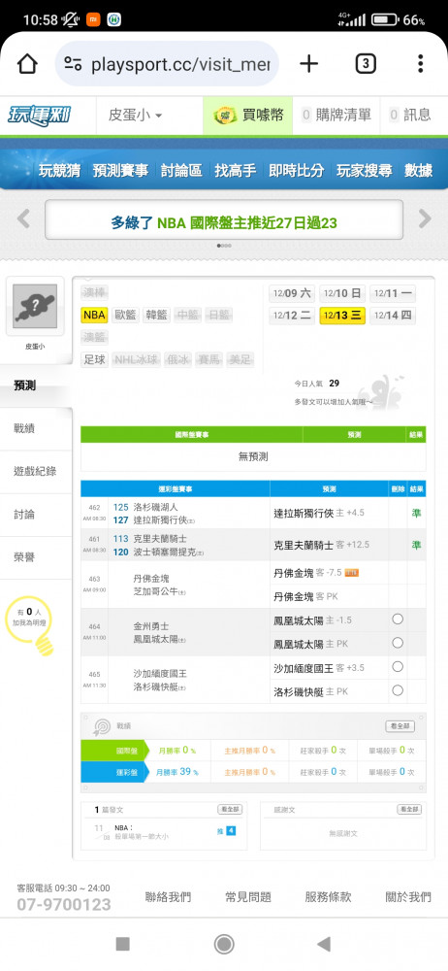Open 關於我們 footer link
This screenshot has height=971, width=448.
[x=408, y=896]
